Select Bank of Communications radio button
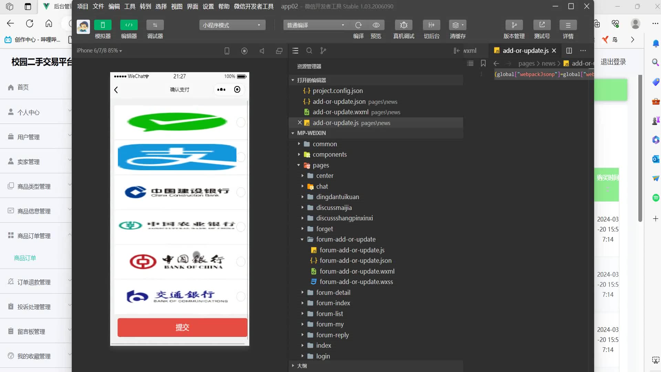This screenshot has height=372, width=661. pyautogui.click(x=241, y=297)
